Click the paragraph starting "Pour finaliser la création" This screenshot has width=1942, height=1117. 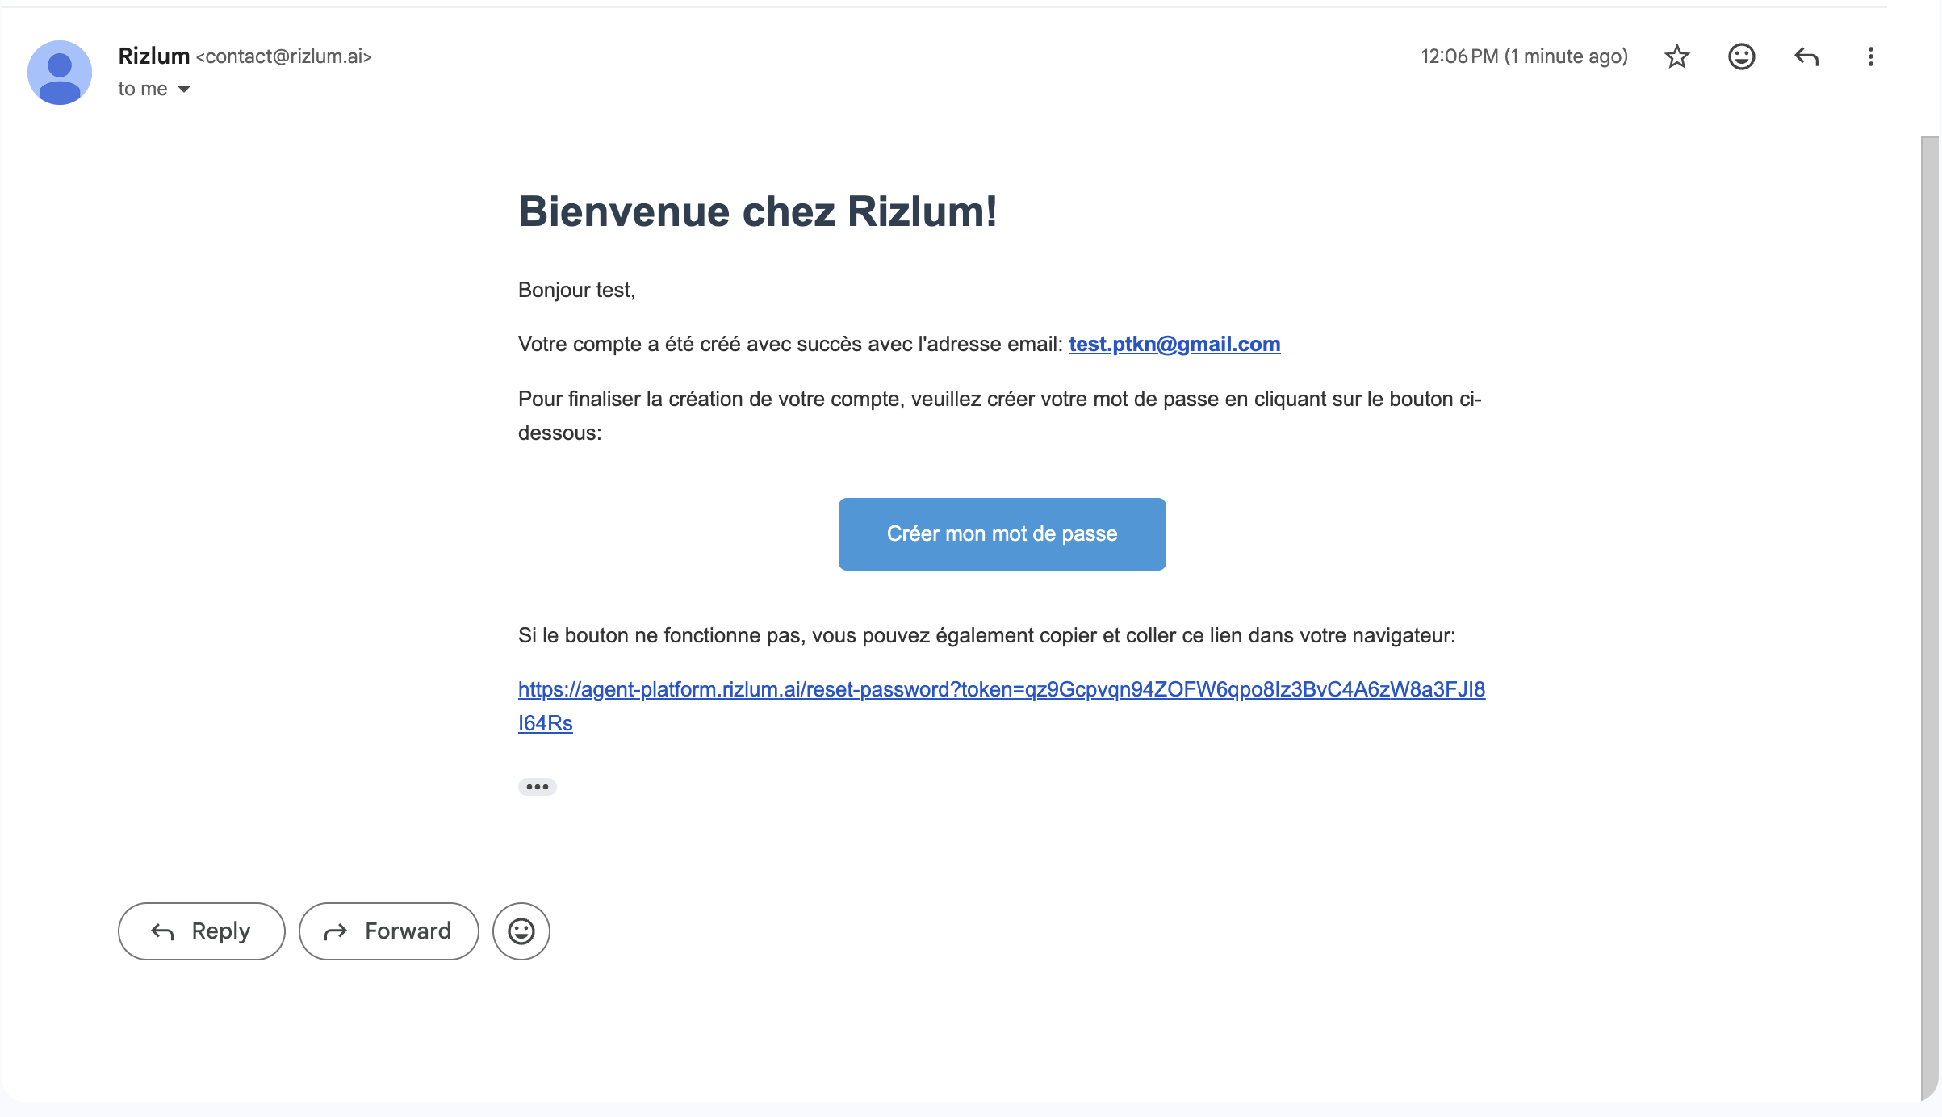click(x=1000, y=416)
